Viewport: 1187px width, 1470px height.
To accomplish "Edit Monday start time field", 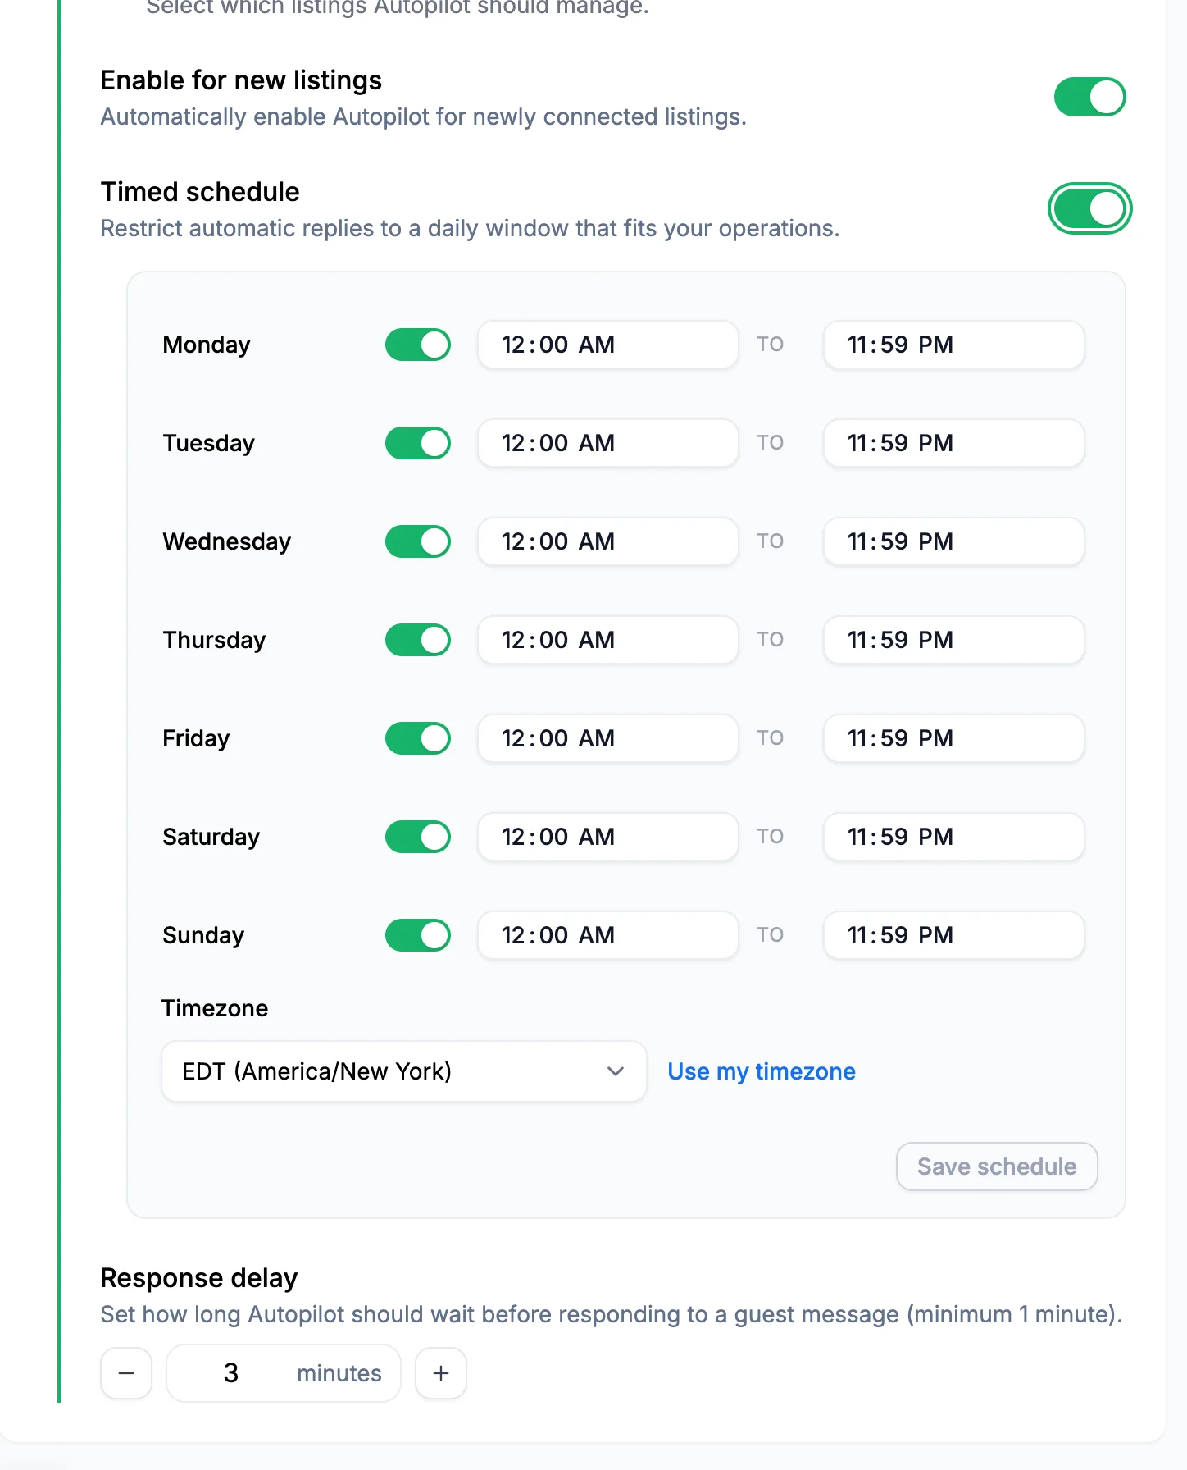I will 607,345.
